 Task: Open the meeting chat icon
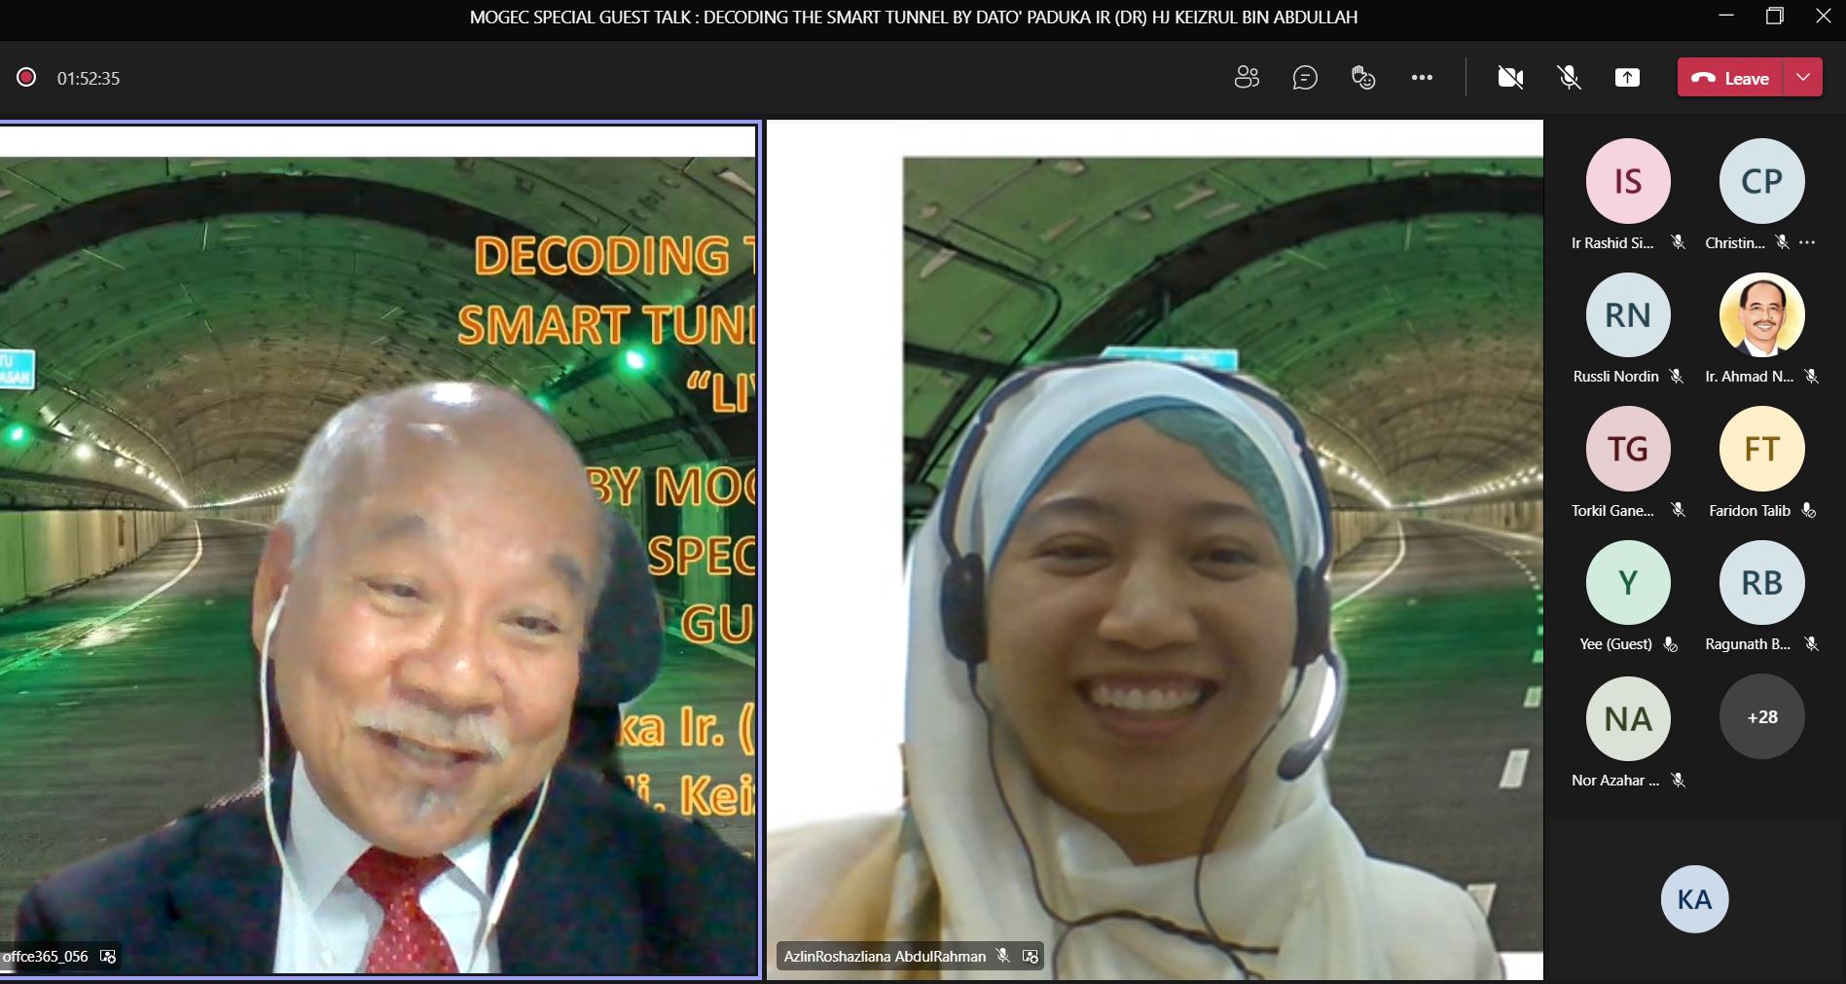1305,78
